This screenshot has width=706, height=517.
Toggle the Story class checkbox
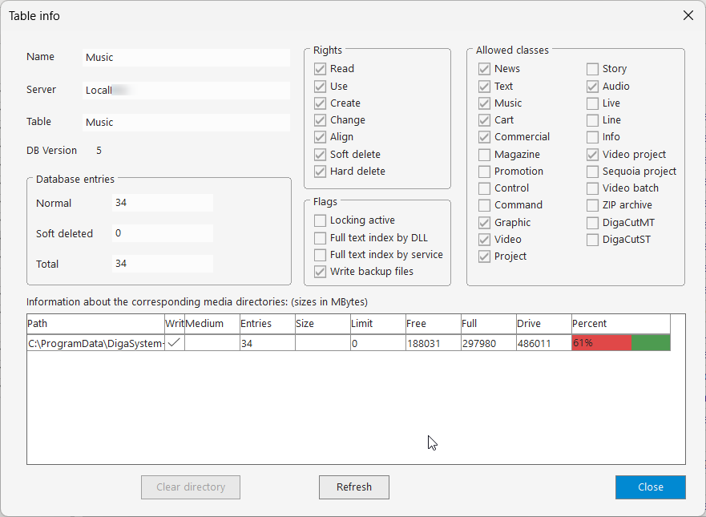[592, 69]
